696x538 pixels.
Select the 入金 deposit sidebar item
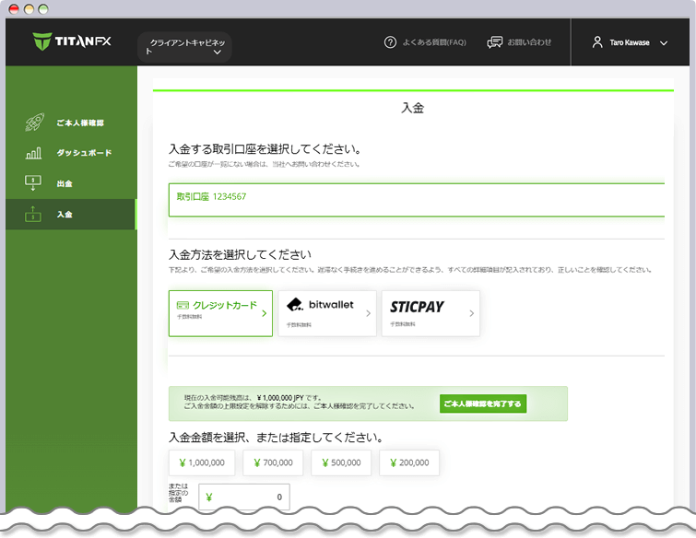tap(71, 215)
